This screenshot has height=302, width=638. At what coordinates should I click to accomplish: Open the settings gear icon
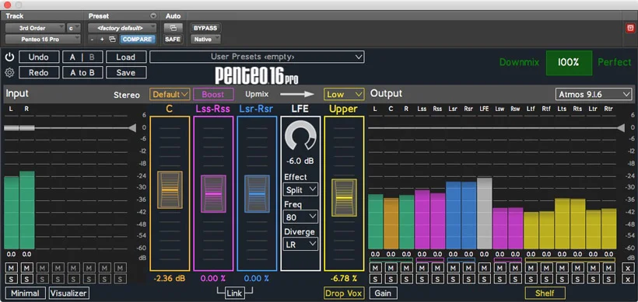(x=9, y=73)
